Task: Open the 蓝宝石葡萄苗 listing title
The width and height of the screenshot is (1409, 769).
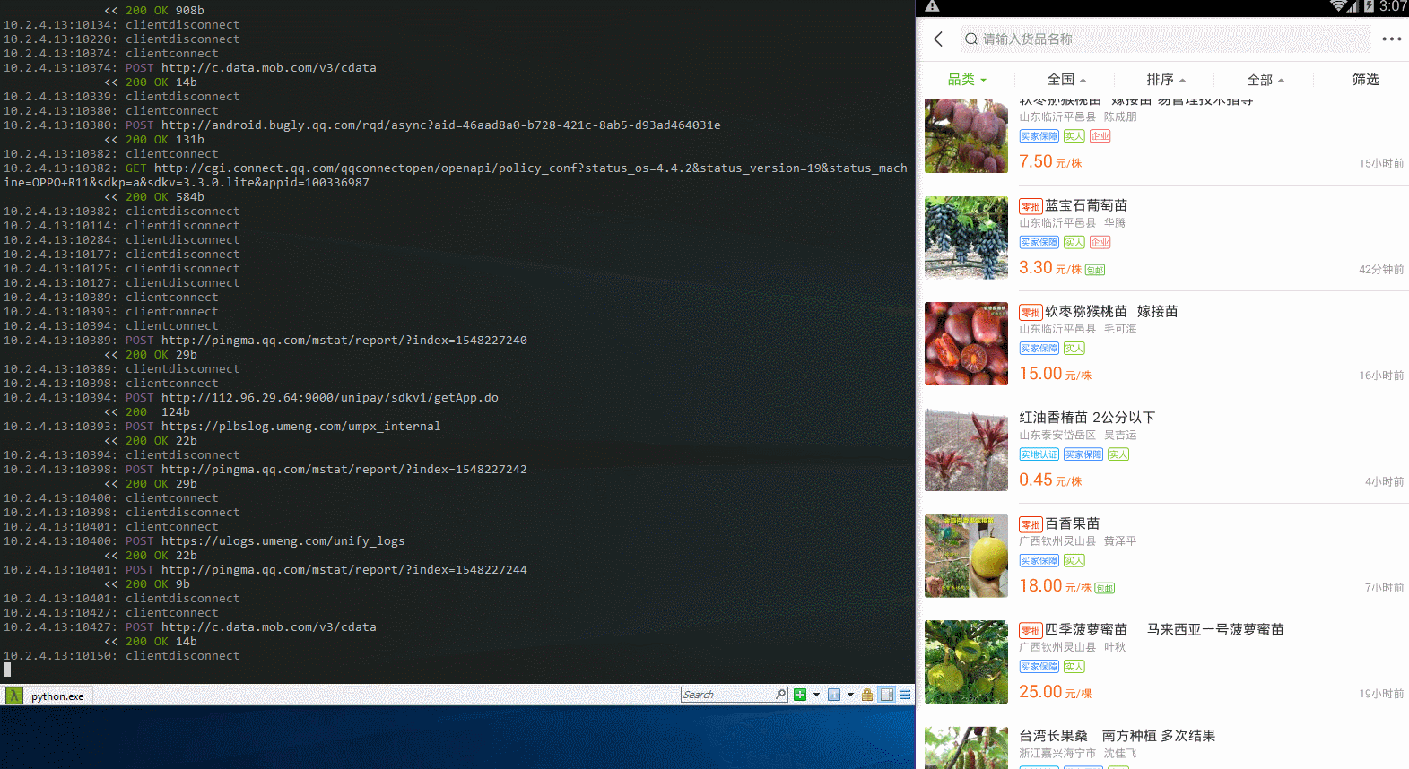Action: point(1085,205)
